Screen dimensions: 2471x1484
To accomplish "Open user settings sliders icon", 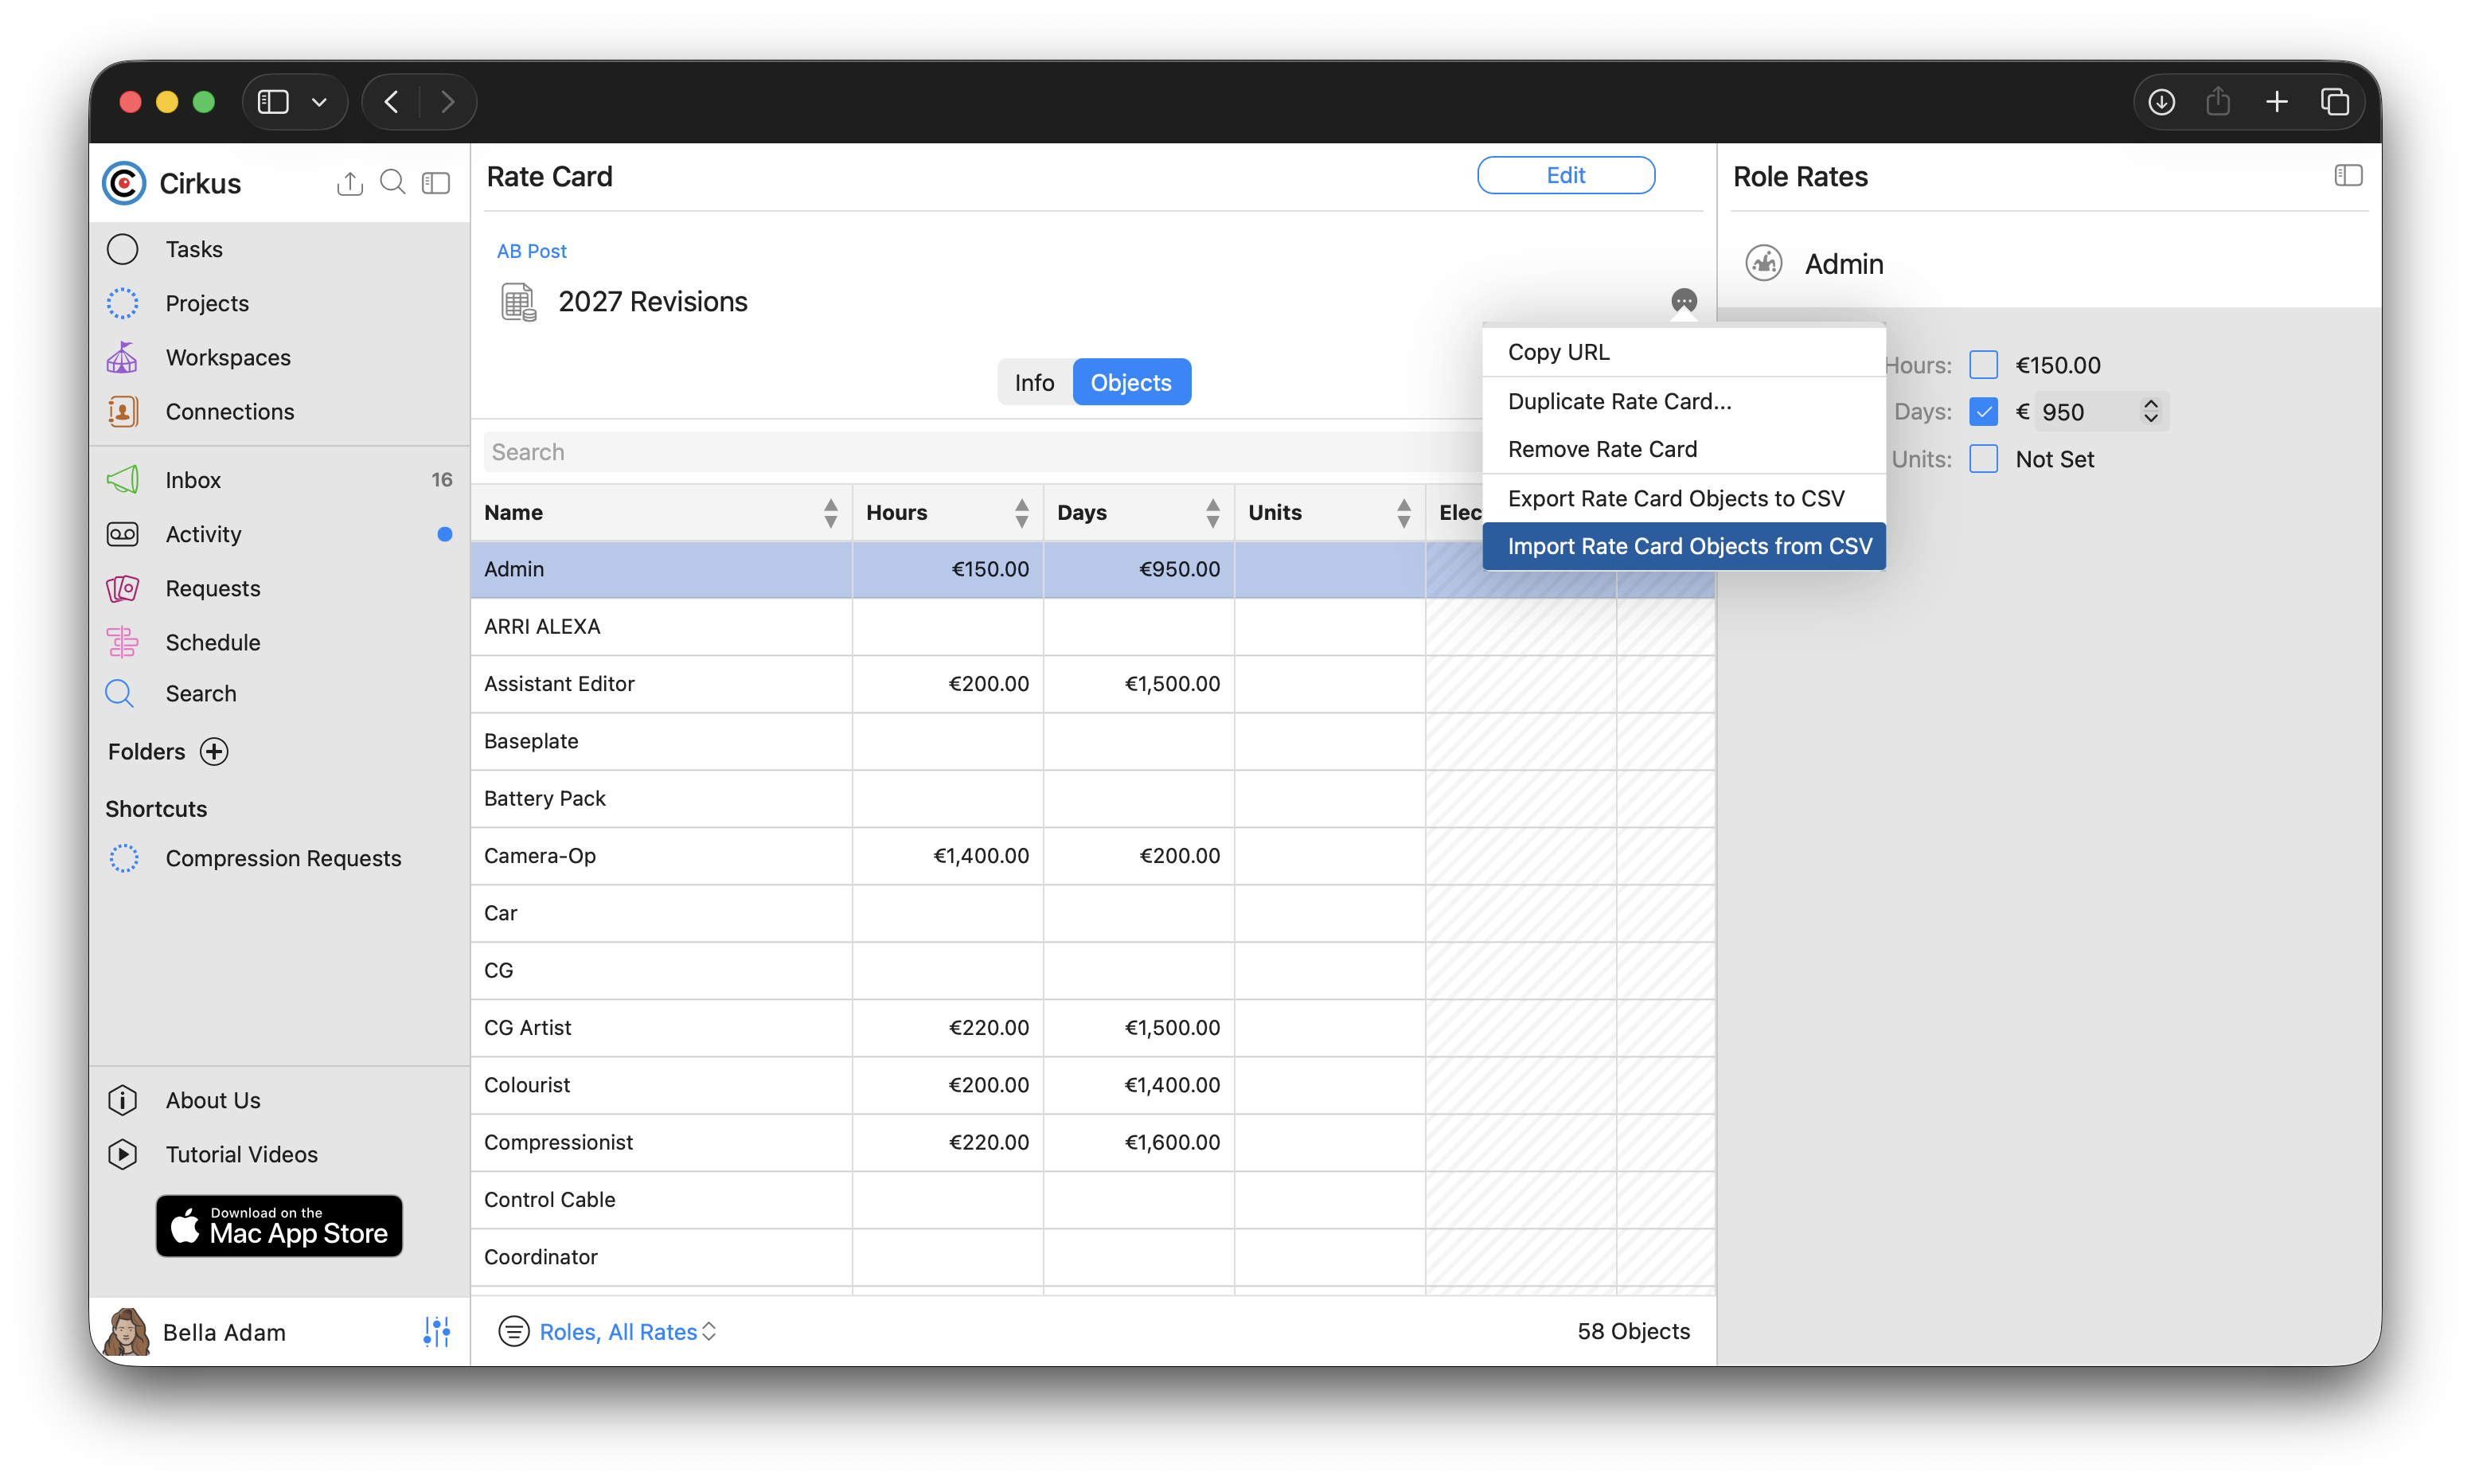I will click(437, 1332).
